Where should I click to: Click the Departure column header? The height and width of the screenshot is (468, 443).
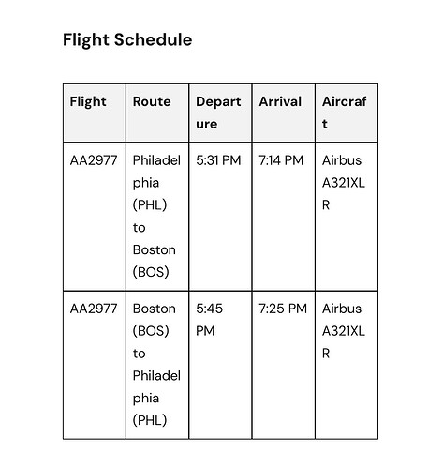[218, 113]
